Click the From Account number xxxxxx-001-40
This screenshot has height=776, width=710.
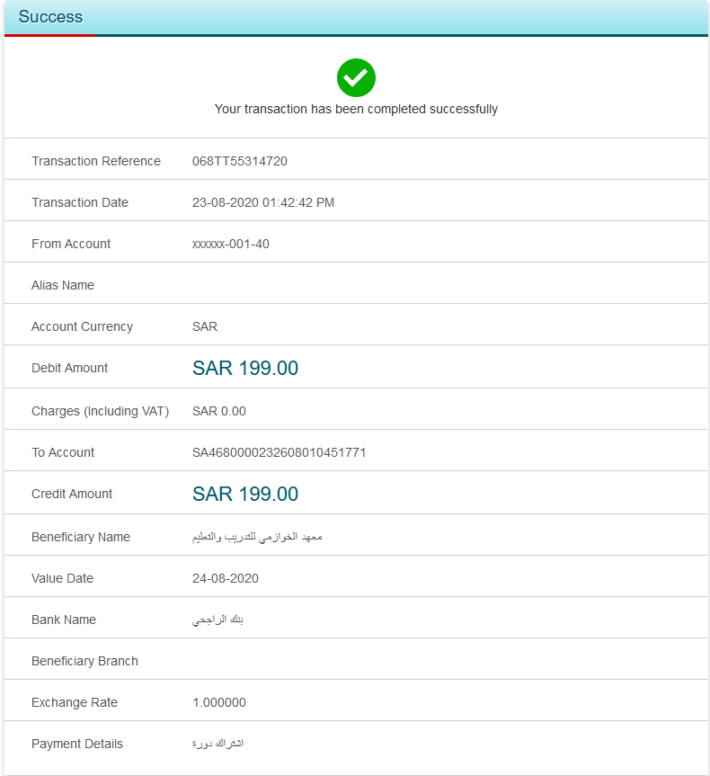pyautogui.click(x=230, y=244)
